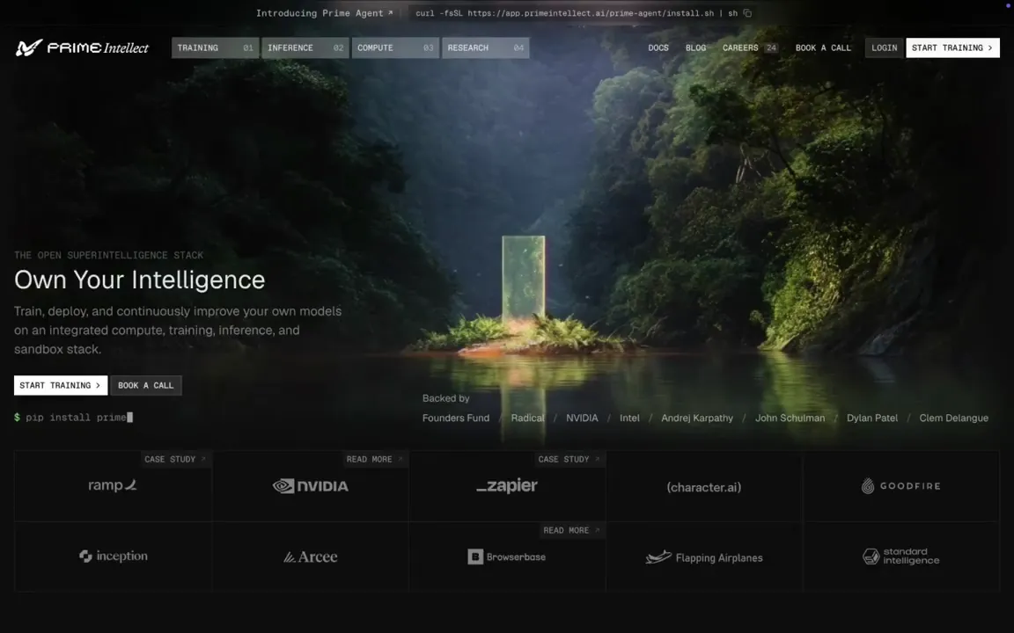Go to Docs page
1014x633 pixels.
tap(658, 47)
